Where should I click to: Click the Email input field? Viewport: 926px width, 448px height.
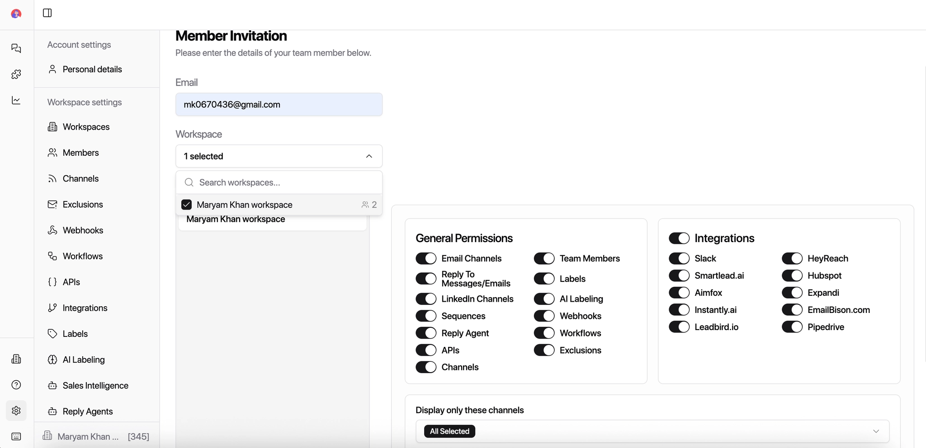279,104
